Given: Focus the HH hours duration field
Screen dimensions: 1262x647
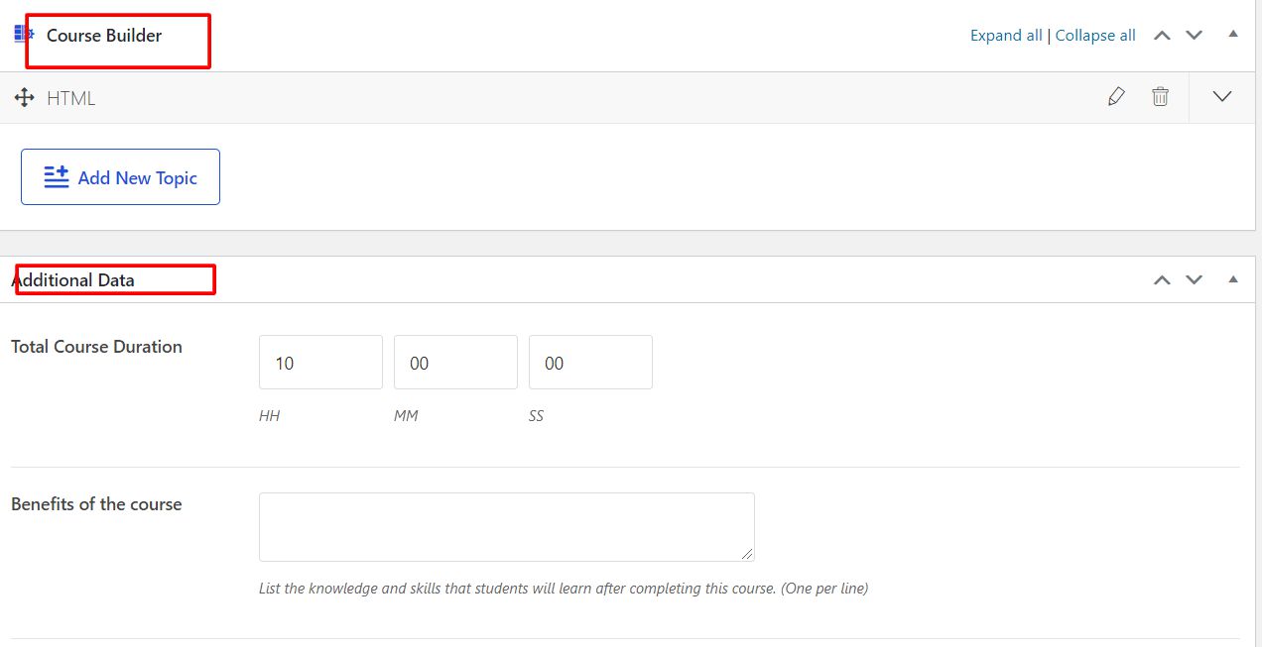Looking at the screenshot, I should 320,363.
